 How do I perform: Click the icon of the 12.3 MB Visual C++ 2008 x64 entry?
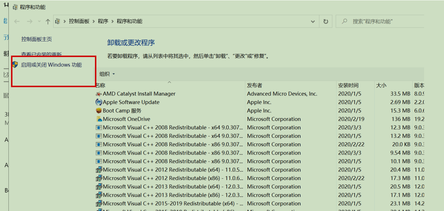pos(99,128)
